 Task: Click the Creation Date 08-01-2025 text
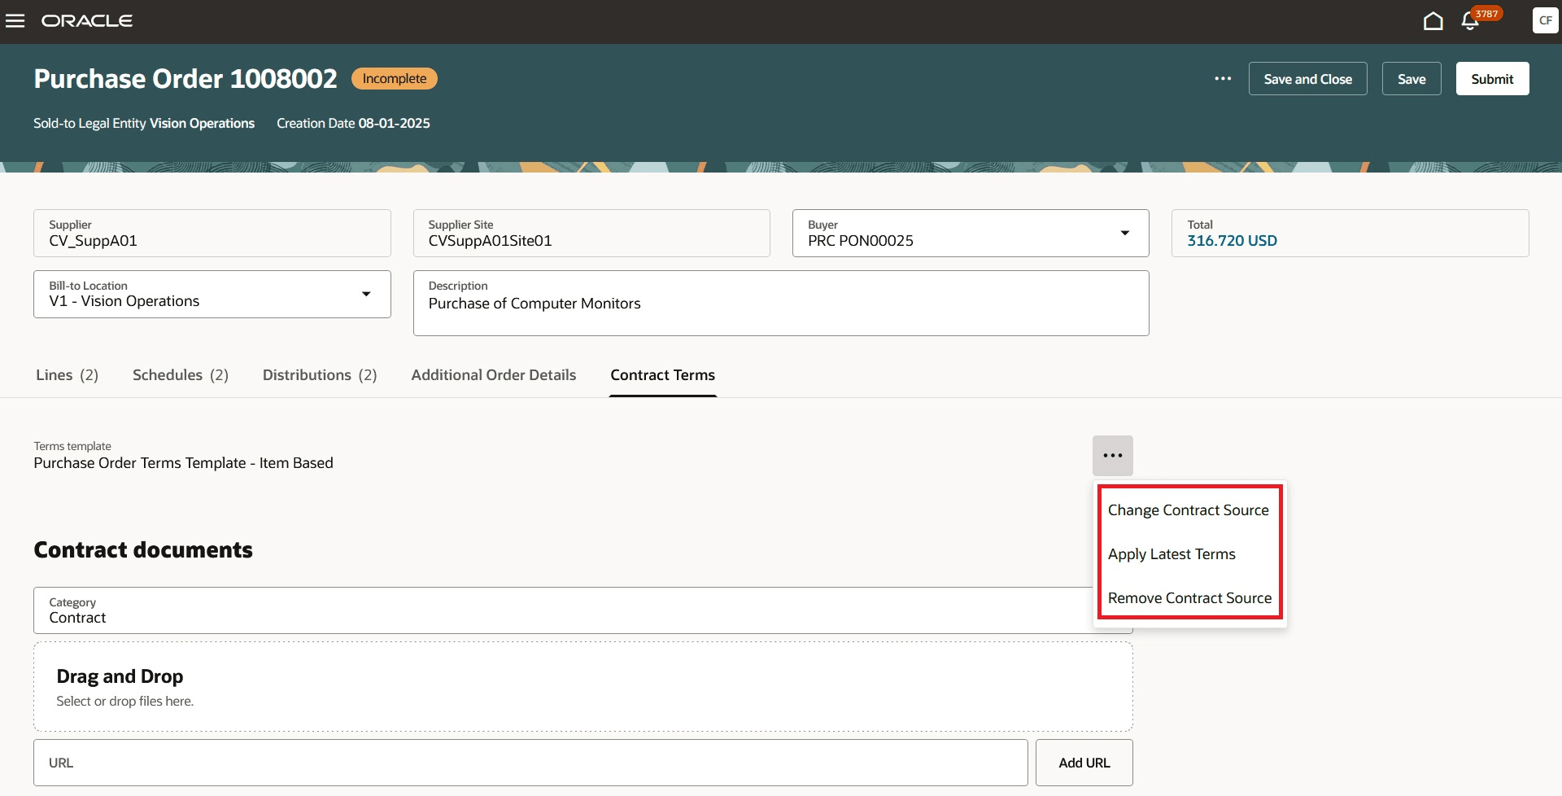coord(353,124)
